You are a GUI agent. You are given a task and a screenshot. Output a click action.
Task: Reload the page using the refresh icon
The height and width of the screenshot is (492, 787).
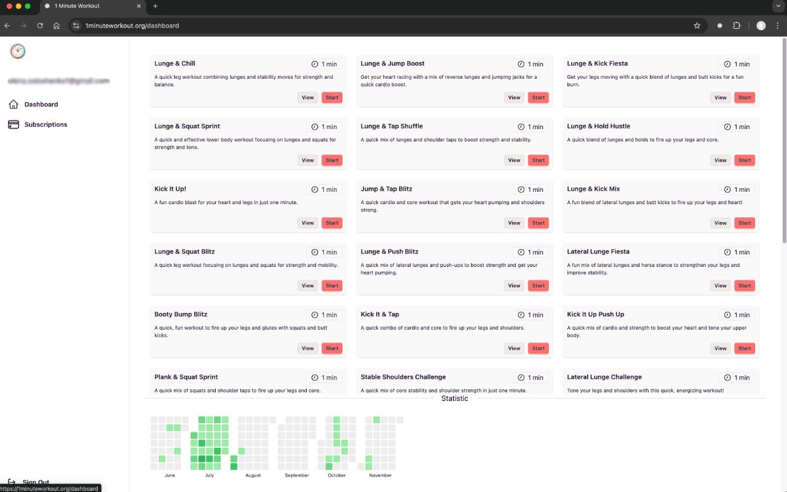point(40,26)
